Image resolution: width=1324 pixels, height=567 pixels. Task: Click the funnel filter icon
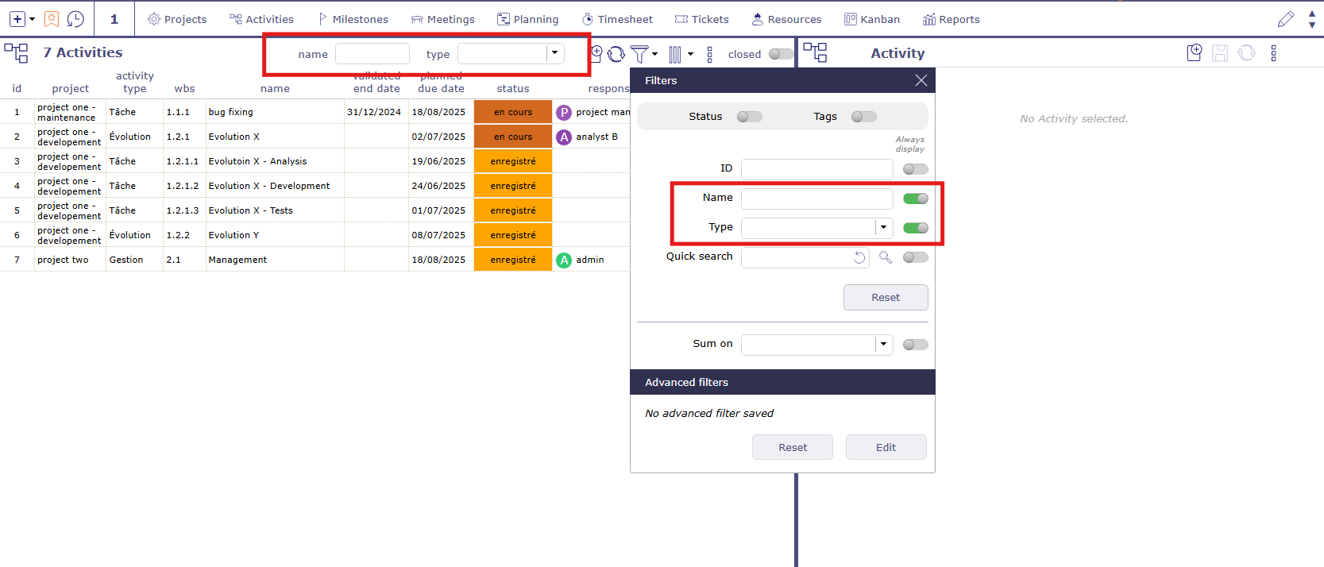[639, 54]
